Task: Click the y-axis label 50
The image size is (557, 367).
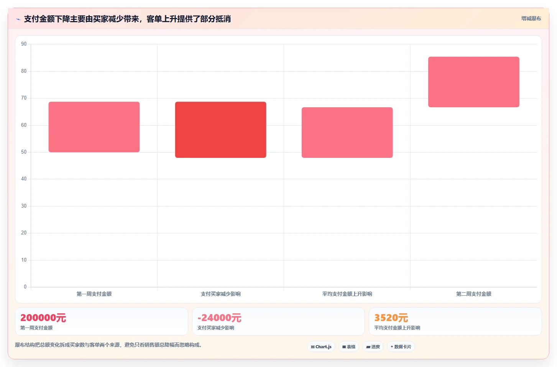Action: [x=24, y=152]
